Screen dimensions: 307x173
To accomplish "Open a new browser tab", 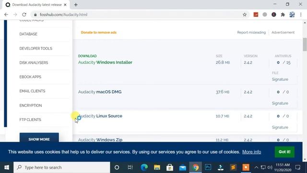I will 76,5.
